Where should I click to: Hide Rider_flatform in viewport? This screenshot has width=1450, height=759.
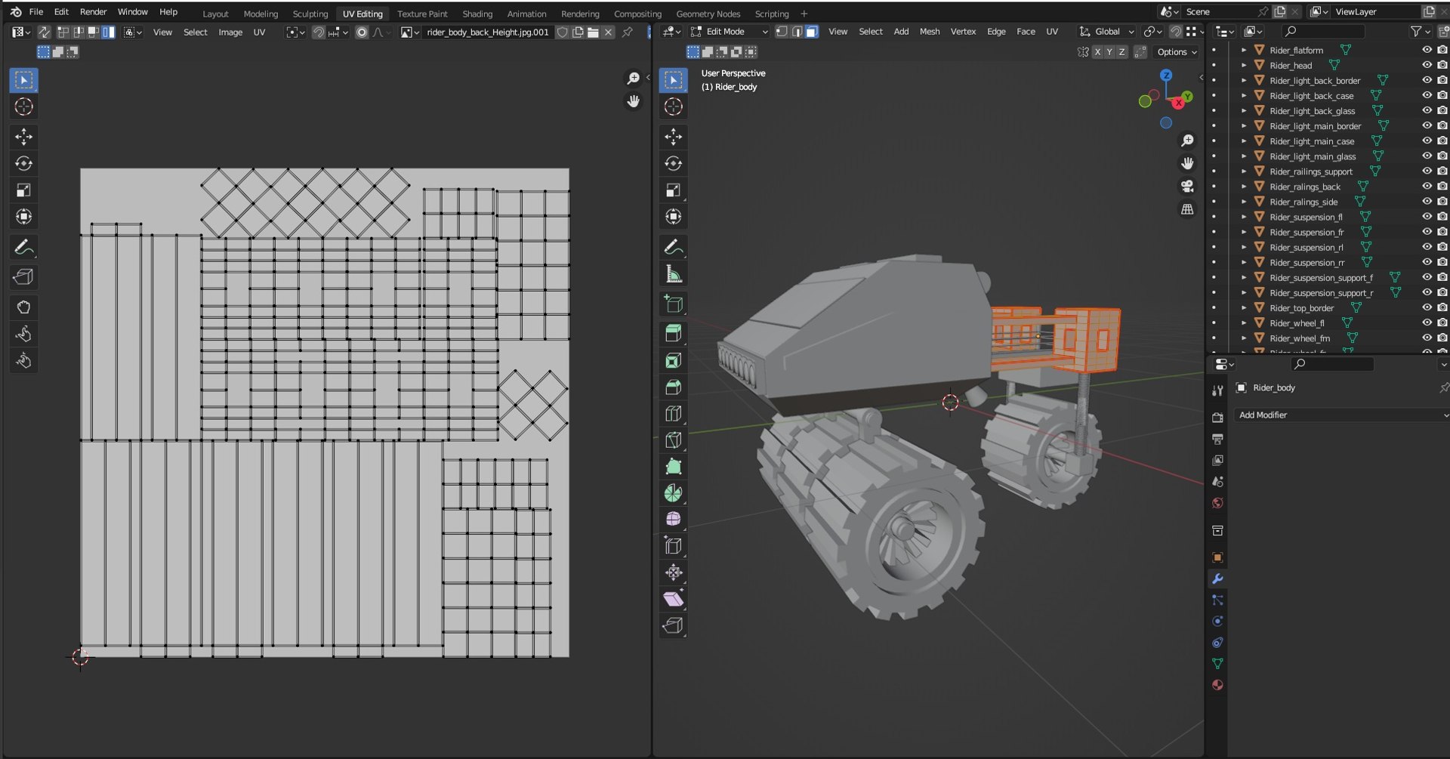tap(1427, 50)
